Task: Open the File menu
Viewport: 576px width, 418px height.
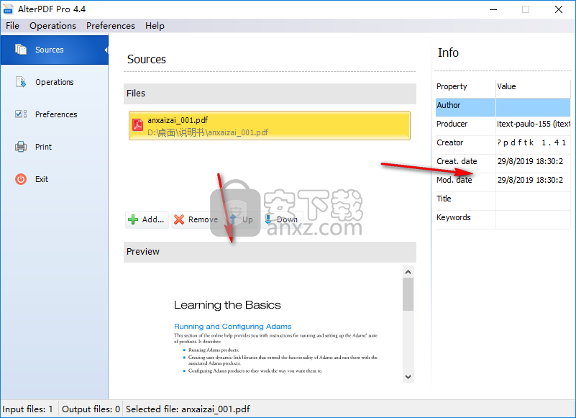Action: coord(12,26)
